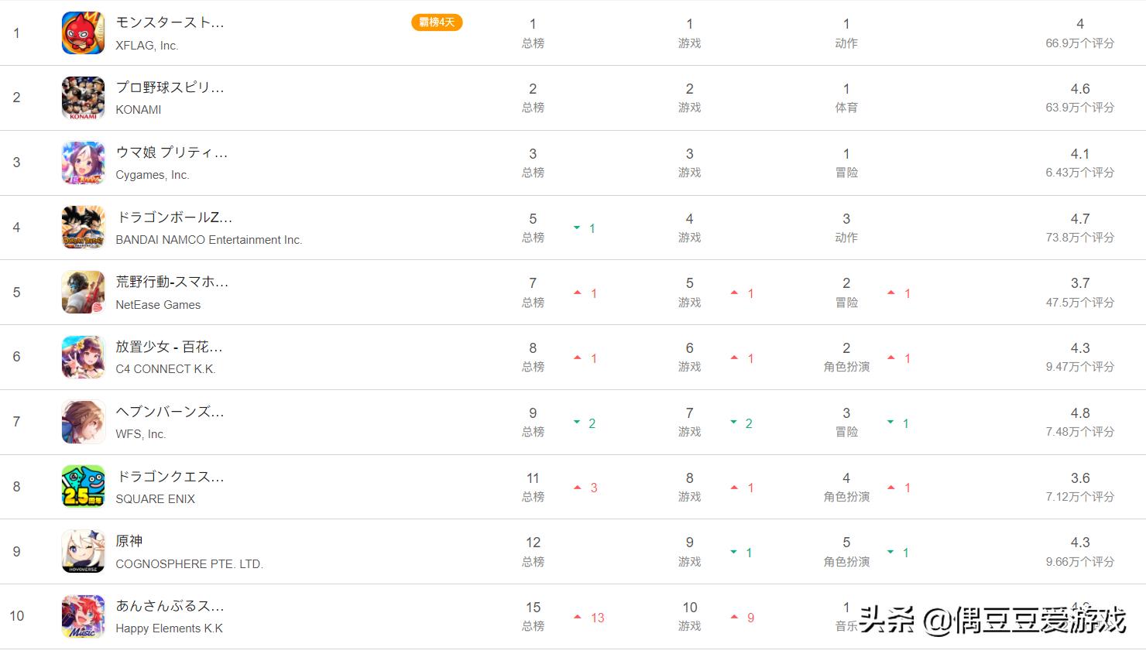Screen dimensions: 1146x654
Task: Click the 9.47万个评分 rating count
Action: (x=1080, y=367)
